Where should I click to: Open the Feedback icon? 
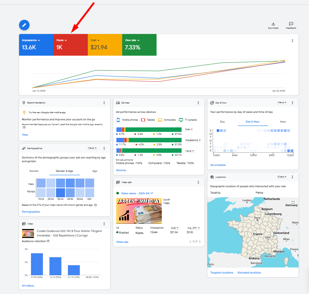tap(291, 24)
